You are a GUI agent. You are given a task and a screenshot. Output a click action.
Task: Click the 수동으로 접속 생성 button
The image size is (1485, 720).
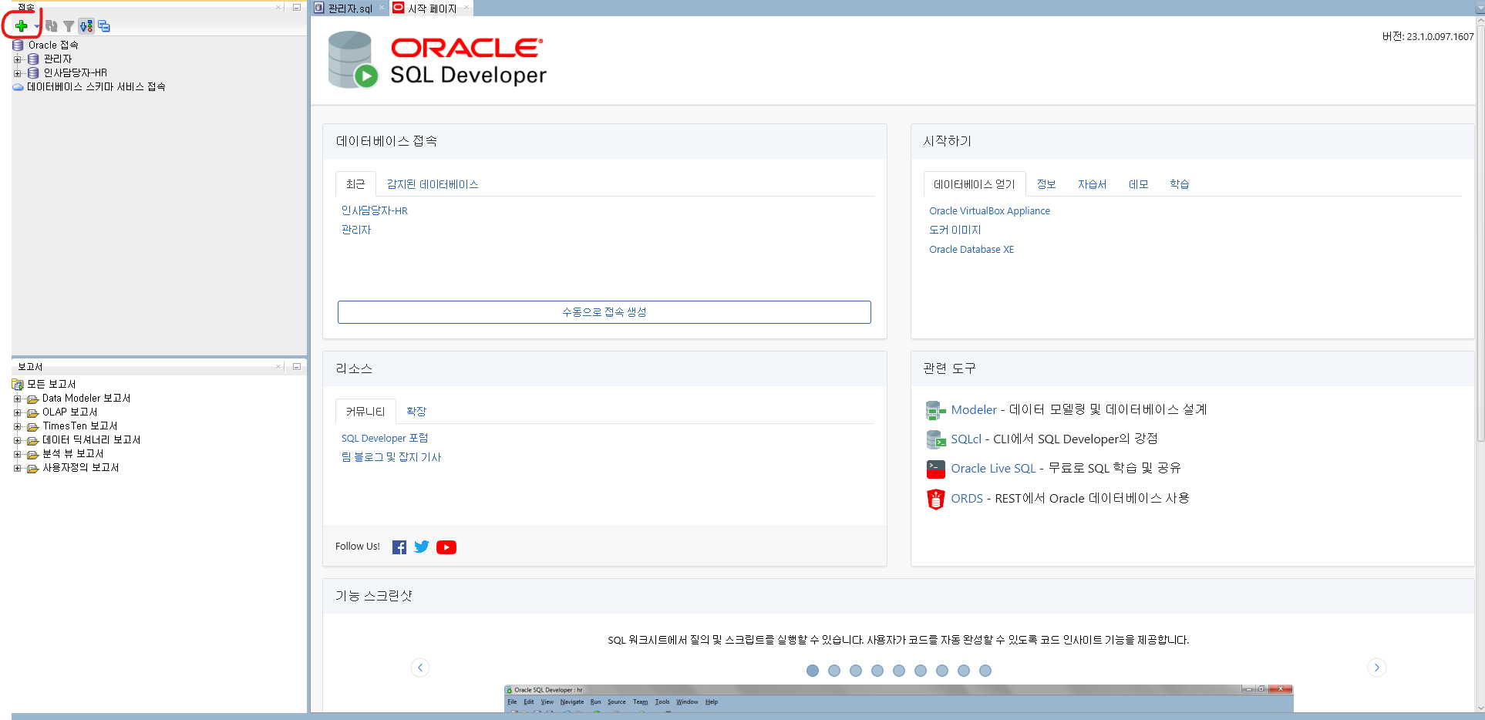tap(604, 312)
